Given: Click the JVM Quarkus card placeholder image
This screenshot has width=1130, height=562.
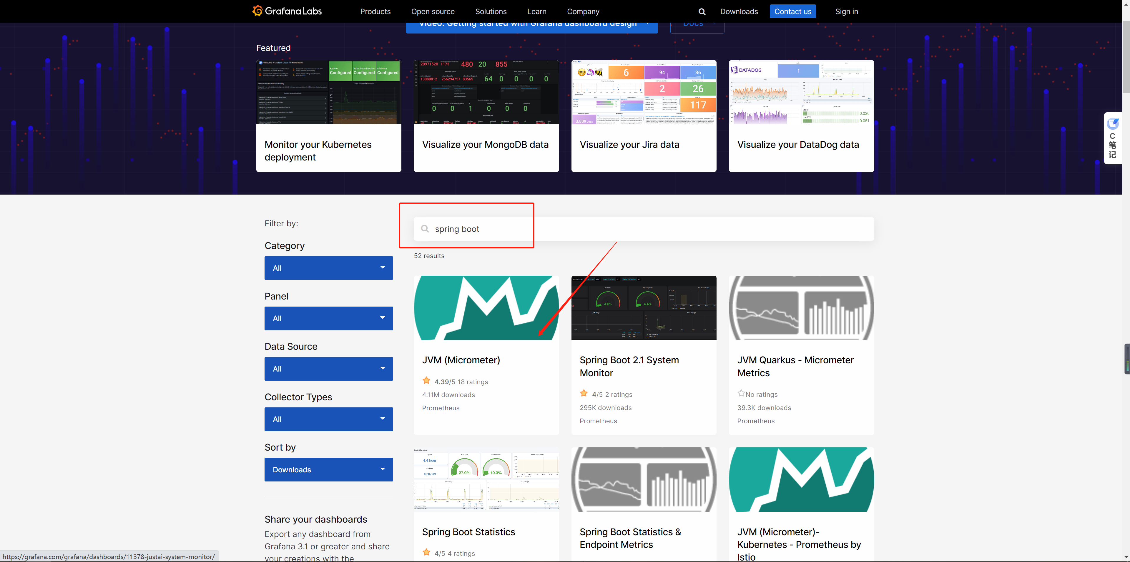Looking at the screenshot, I should click(801, 307).
